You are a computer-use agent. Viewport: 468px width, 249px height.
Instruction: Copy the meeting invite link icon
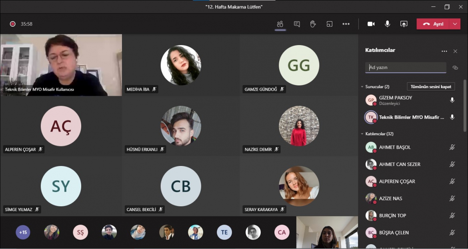[x=455, y=67]
